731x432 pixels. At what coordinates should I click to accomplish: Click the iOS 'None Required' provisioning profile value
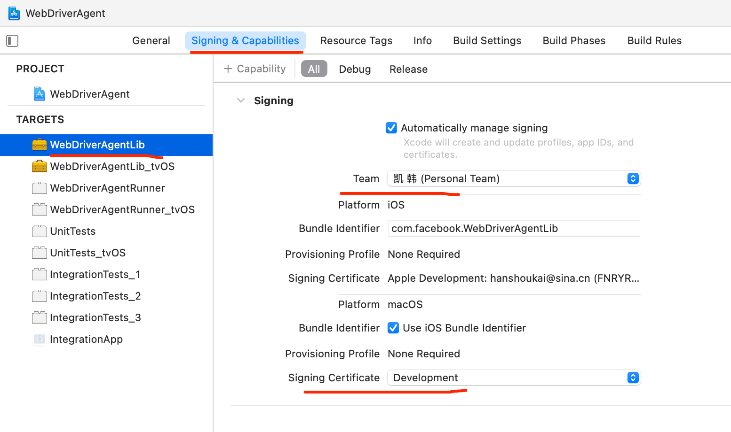[424, 254]
